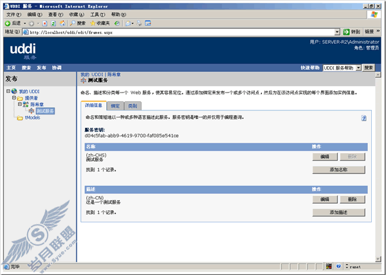Viewport: 386px width, 275px height.
Task: Click the 转到 Go button
Action: (x=352, y=31)
